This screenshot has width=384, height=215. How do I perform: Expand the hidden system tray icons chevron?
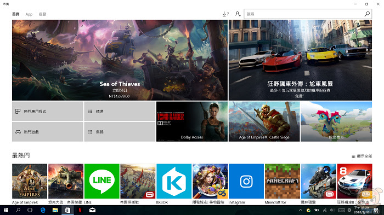(x=301, y=210)
